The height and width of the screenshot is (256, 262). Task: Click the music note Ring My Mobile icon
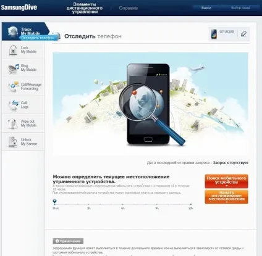pyautogui.click(x=14, y=68)
